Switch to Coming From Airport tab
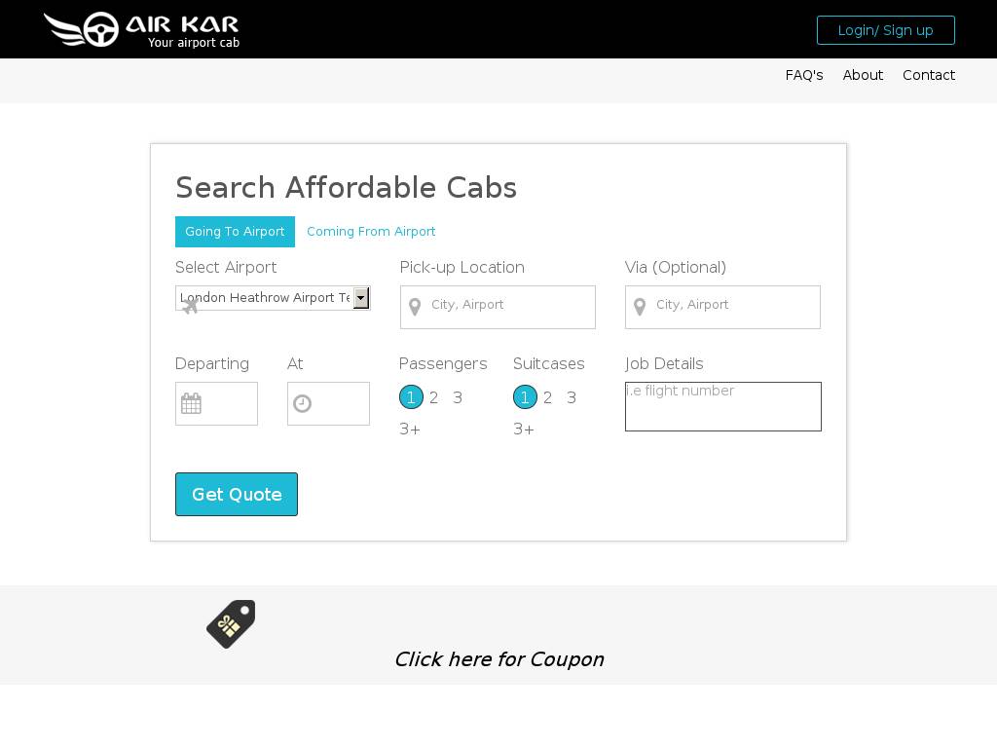The height and width of the screenshot is (748, 997). coord(371,232)
